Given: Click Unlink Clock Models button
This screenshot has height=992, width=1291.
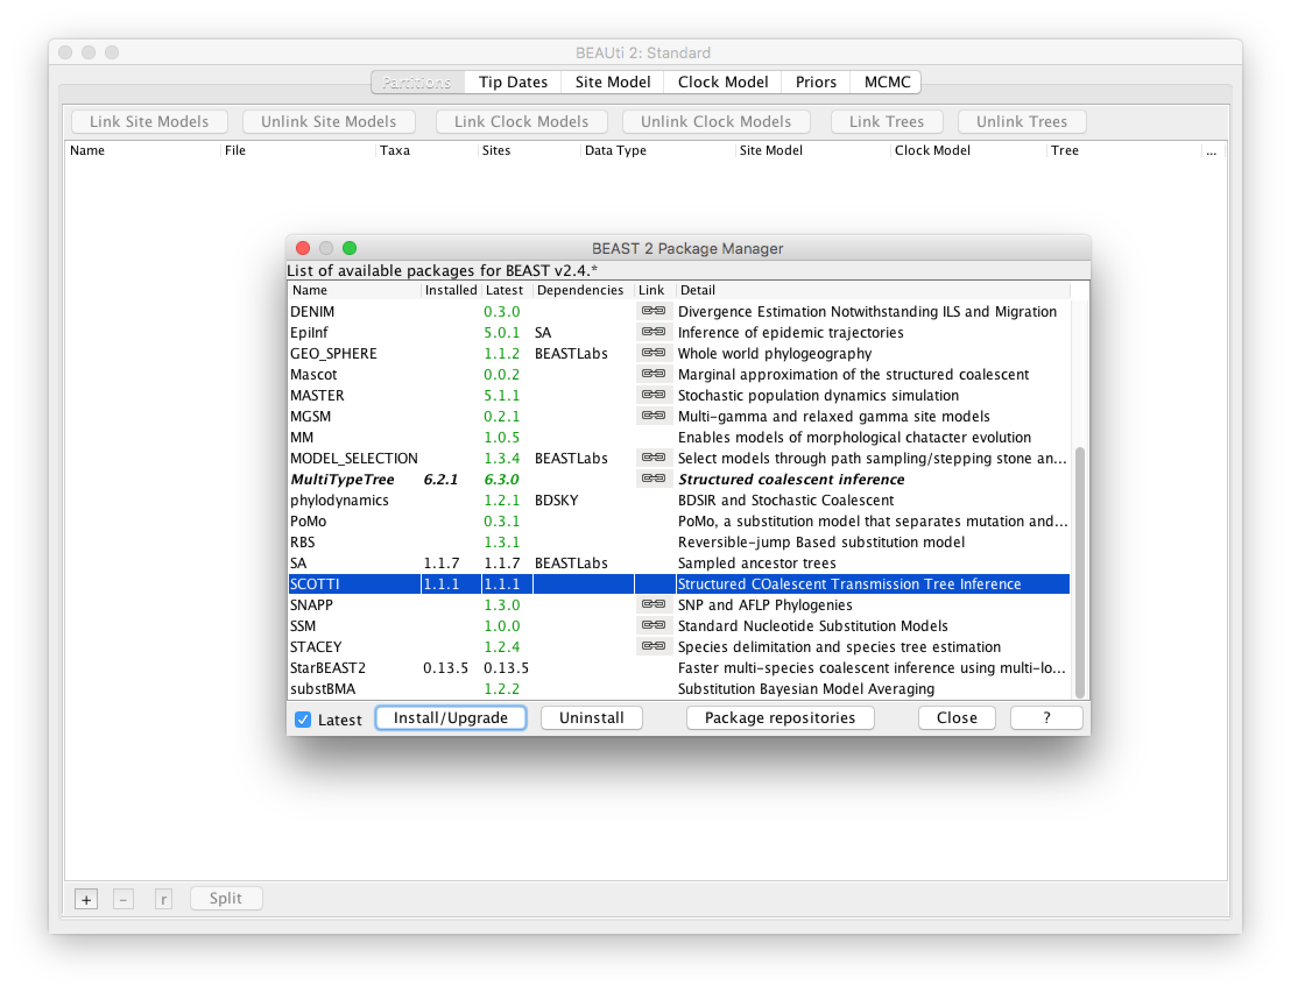Looking at the screenshot, I should (x=716, y=122).
